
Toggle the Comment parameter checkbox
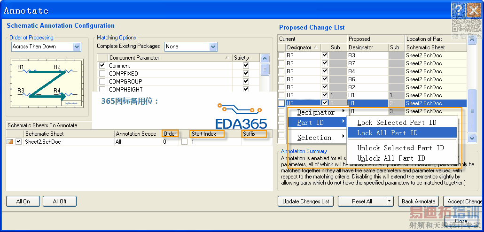click(x=102, y=66)
